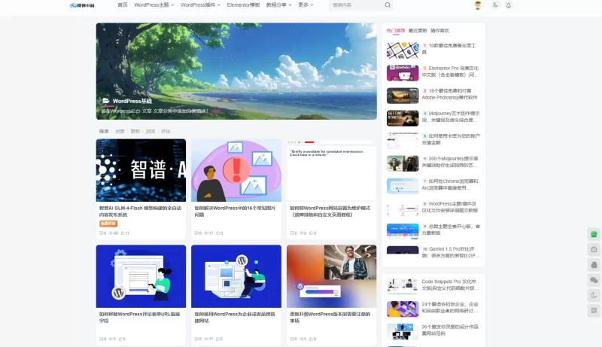
Task: Click the WeChat icon in floating sidebar
Action: pos(594,280)
